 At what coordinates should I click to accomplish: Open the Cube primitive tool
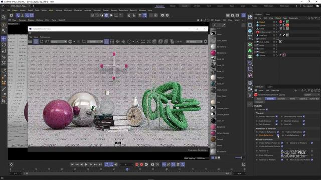point(250,31)
